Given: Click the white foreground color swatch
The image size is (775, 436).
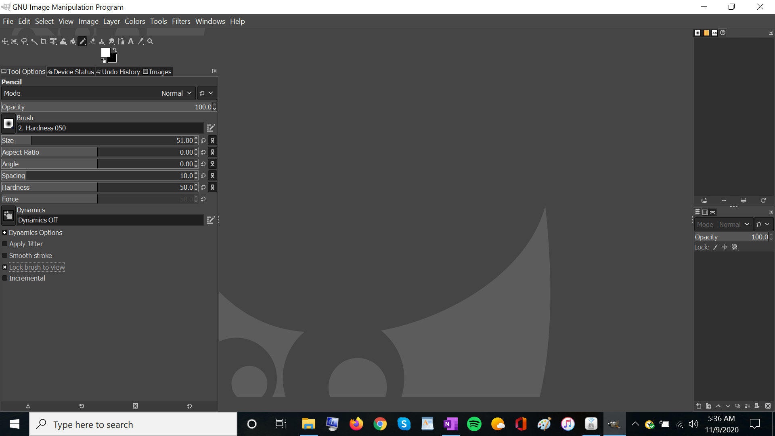Looking at the screenshot, I should (105, 52).
